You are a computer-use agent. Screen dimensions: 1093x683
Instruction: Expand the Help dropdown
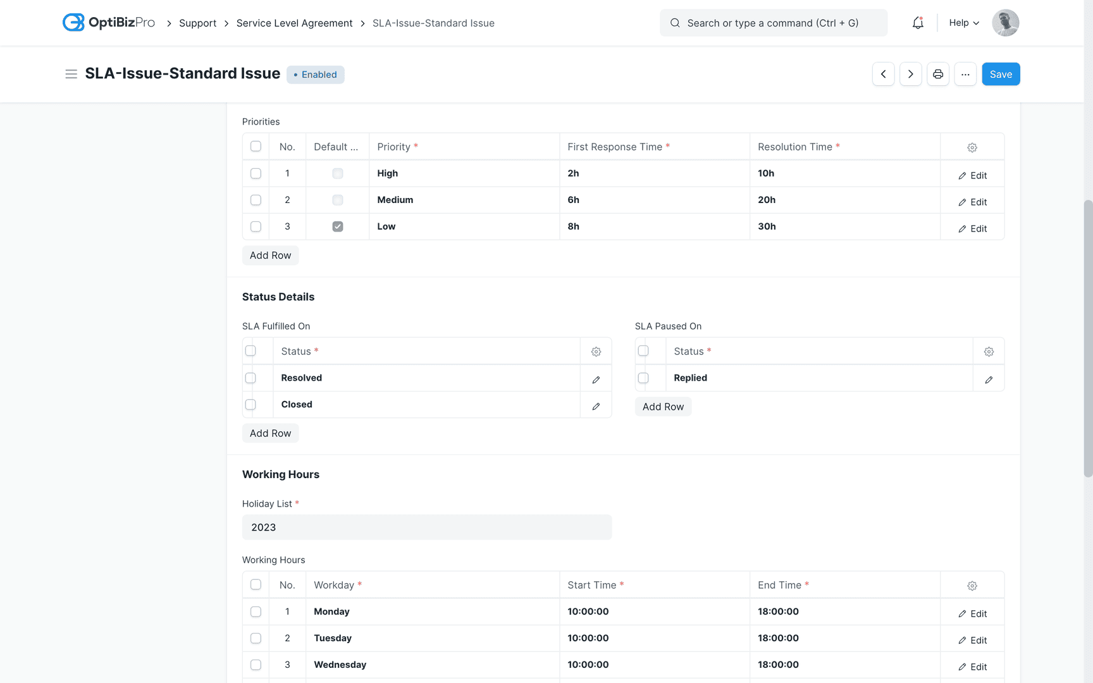[x=963, y=23]
